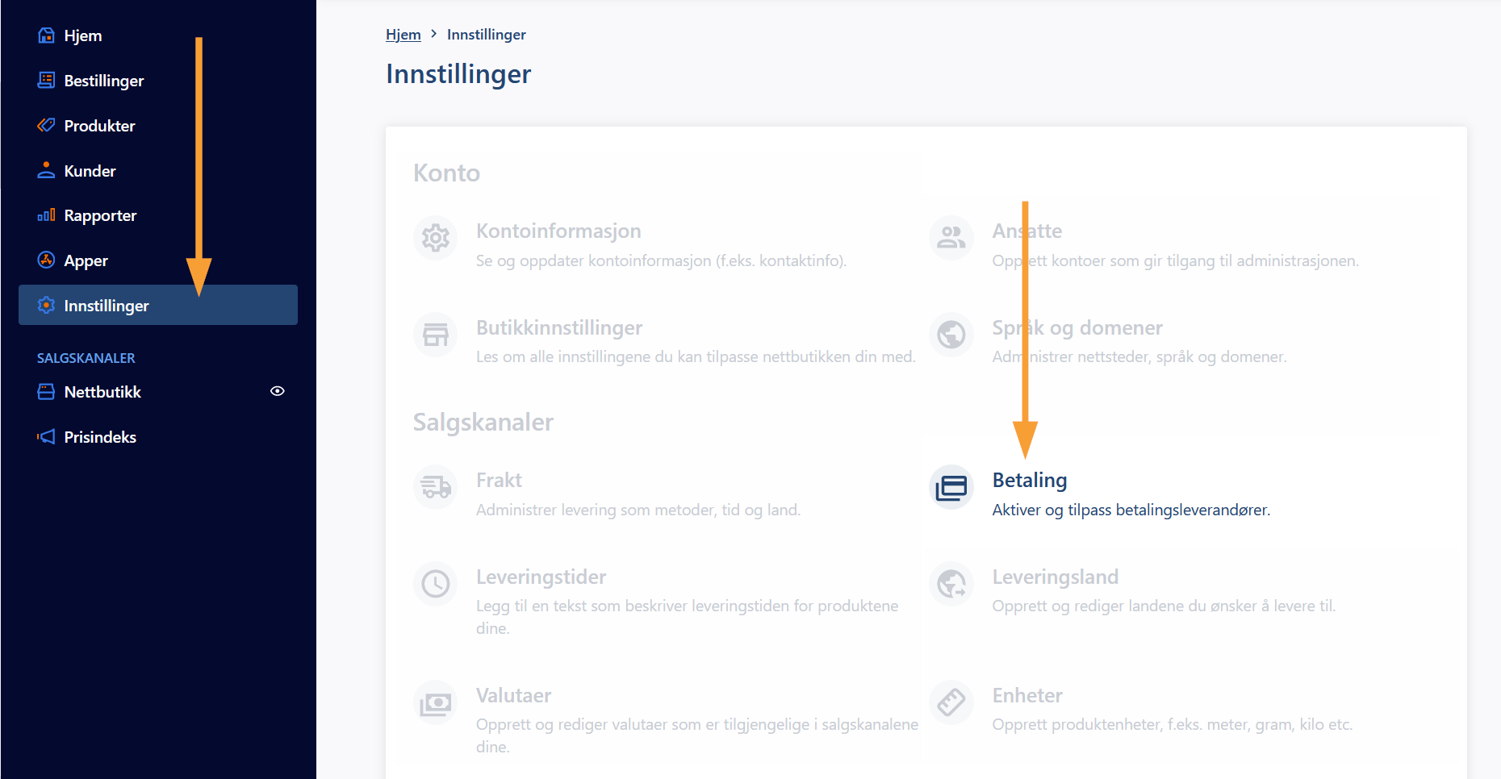Click the Leveringstider clock icon

(436, 583)
